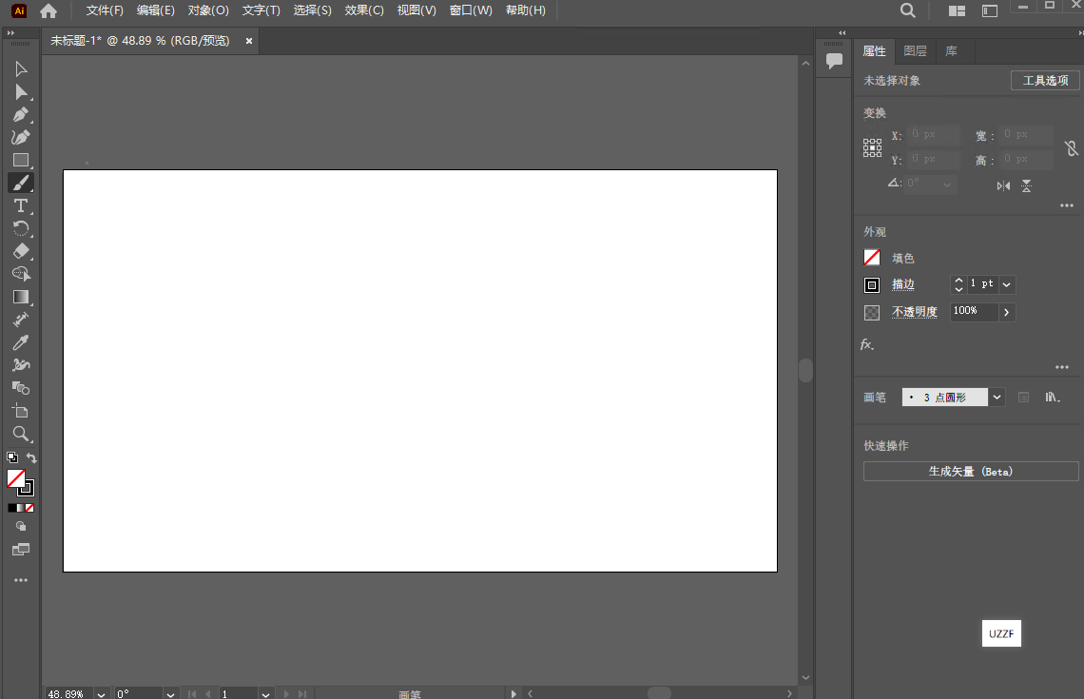Click the 工具选项 button
Viewport: 1084px width, 699px height.
[1045, 80]
